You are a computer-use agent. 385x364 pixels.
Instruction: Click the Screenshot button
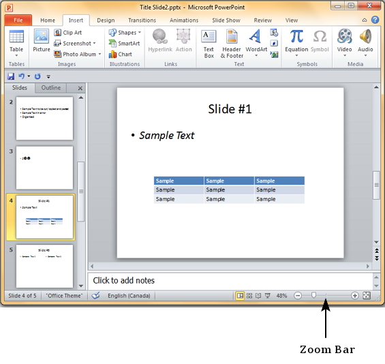tap(73, 44)
